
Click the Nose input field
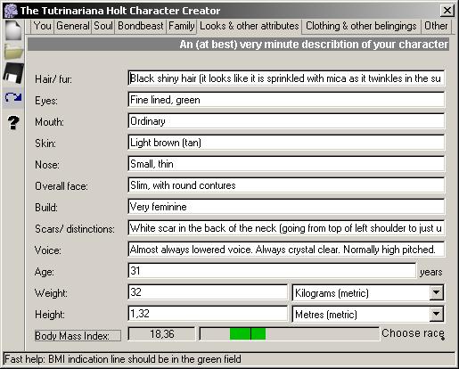[x=286, y=164]
